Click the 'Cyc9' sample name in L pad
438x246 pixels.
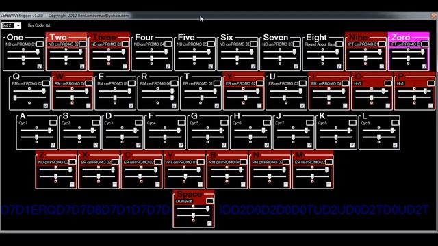(x=365, y=123)
